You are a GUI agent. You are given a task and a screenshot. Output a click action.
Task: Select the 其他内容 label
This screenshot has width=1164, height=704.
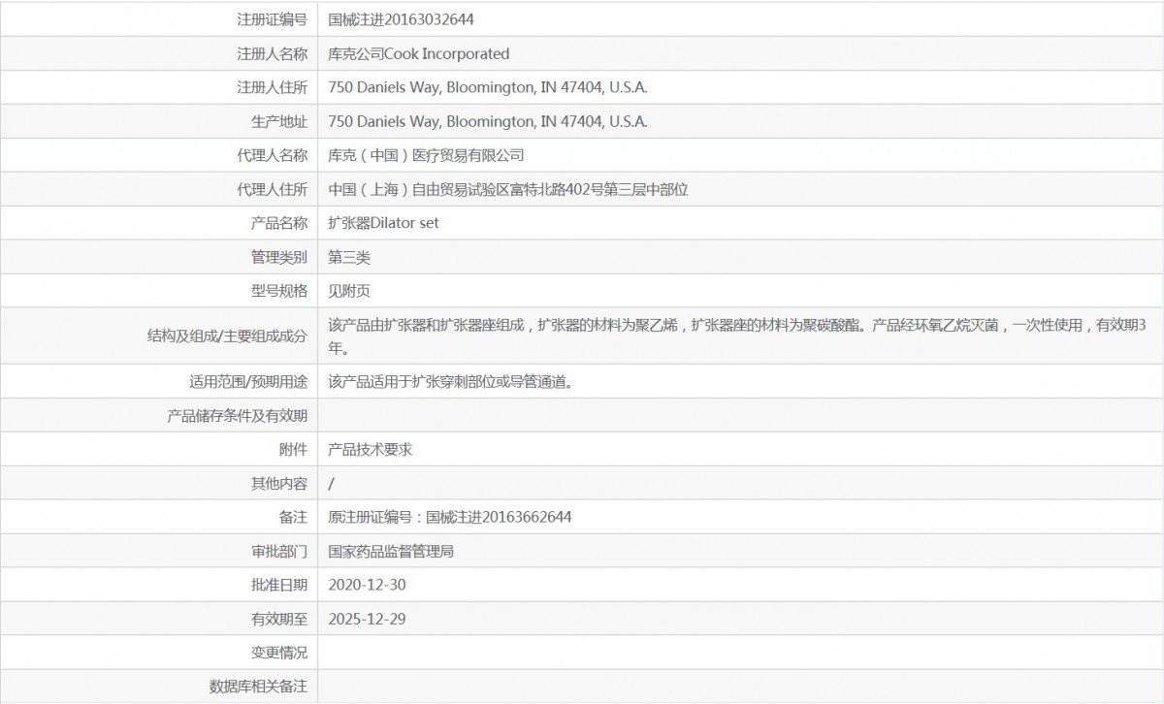(279, 484)
